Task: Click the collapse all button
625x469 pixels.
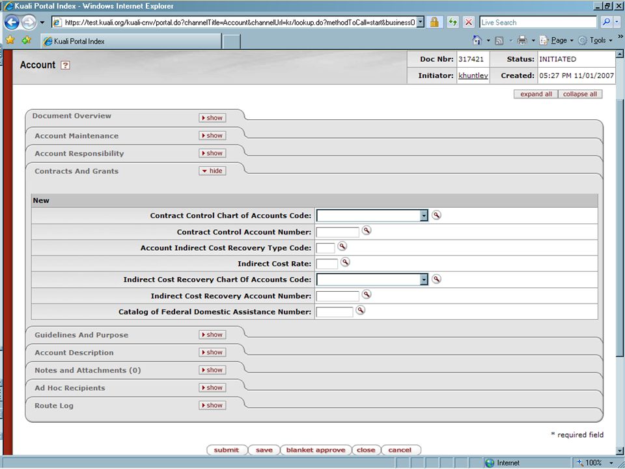Action: (580, 94)
